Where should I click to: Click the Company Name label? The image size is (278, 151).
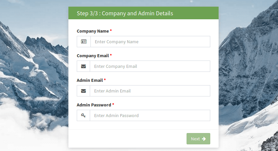tap(93, 31)
